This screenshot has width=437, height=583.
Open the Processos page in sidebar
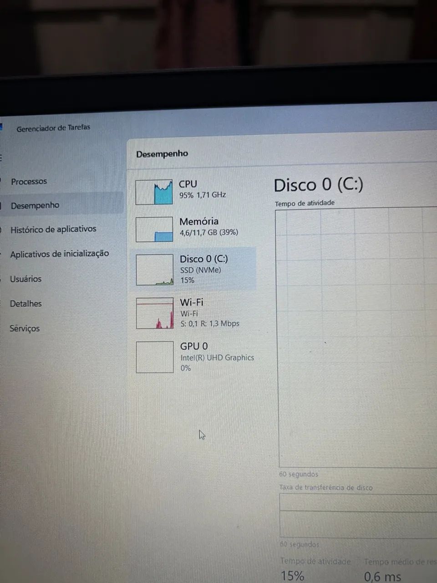pos(29,181)
